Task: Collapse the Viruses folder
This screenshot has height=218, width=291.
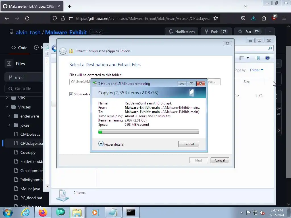Action: pyautogui.click(x=7, y=107)
